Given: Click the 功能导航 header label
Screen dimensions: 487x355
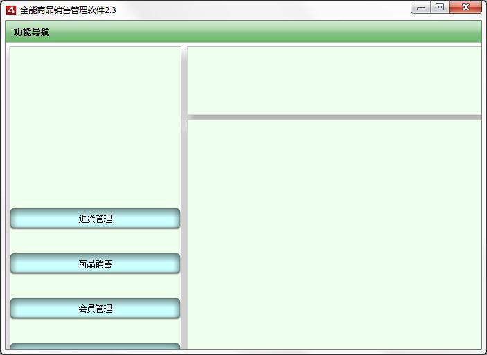Looking at the screenshot, I should pyautogui.click(x=32, y=33).
